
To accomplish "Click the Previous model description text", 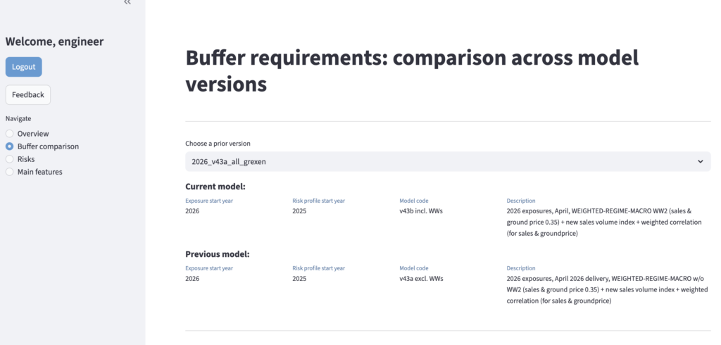I will point(607,289).
